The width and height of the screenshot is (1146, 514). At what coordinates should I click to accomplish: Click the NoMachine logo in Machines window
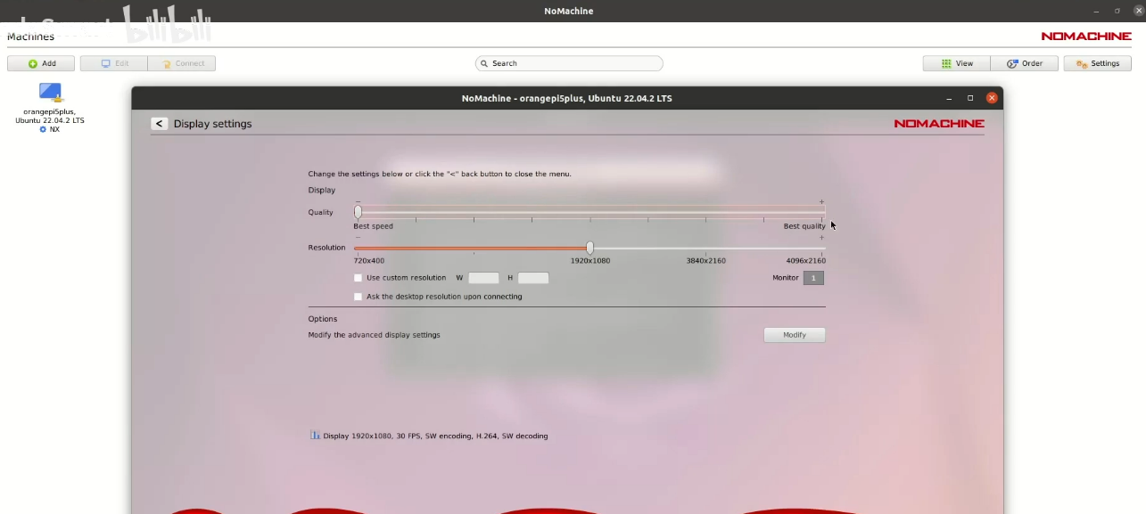coord(1086,37)
